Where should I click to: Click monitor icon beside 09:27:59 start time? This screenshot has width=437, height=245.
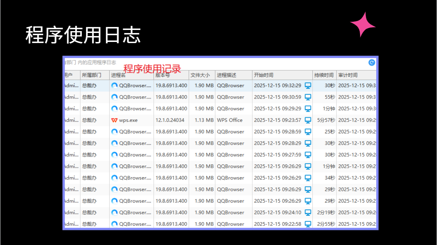pos(308,155)
